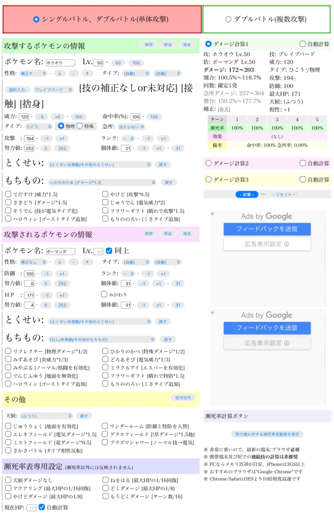Click the 選択入力 button
Screen dimensions: 334x519
coord(17,90)
